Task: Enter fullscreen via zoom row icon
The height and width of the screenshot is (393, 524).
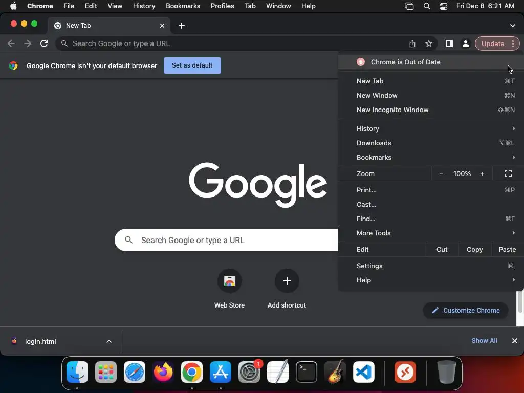Action: (508, 174)
